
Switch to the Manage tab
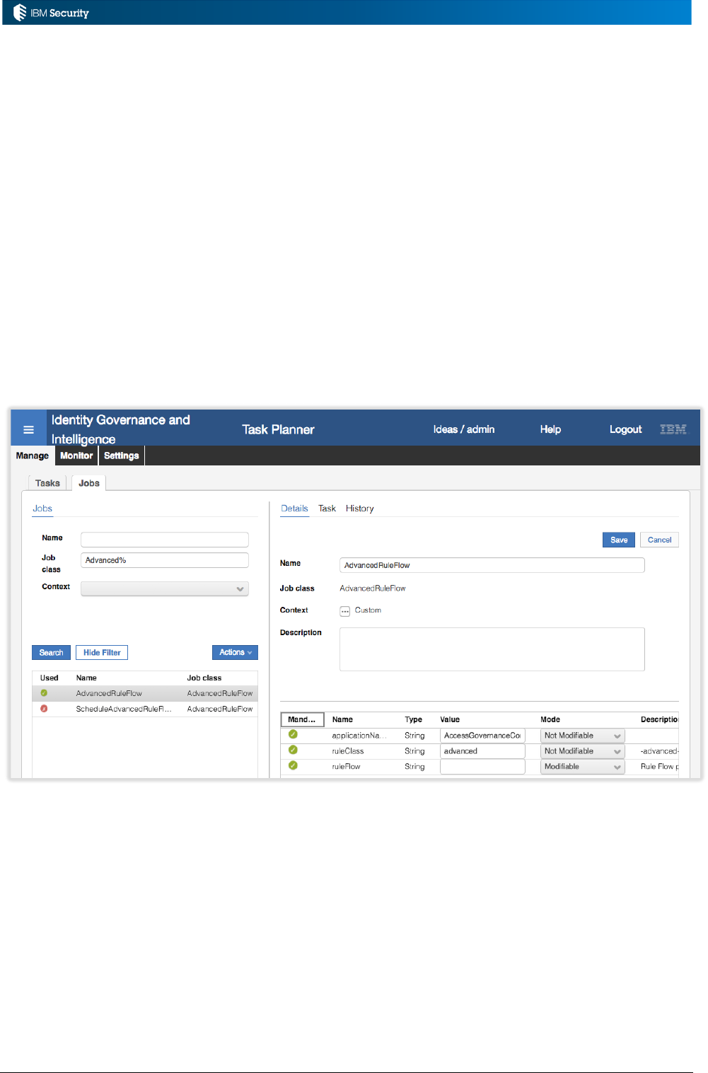point(33,456)
